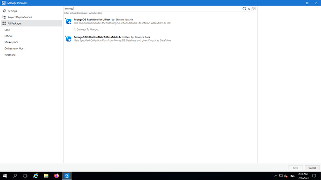Open Project Dependencies
The width and height of the screenshot is (321, 180).
(x=20, y=17)
